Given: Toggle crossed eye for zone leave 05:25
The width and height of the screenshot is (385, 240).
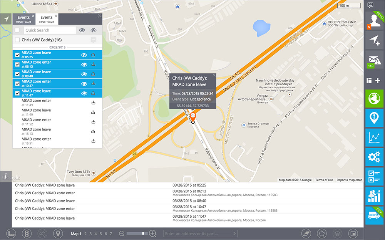Looking at the screenshot, I should pyautogui.click(x=84, y=55).
